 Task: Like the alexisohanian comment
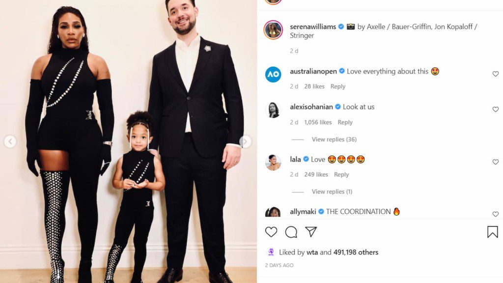tap(495, 110)
